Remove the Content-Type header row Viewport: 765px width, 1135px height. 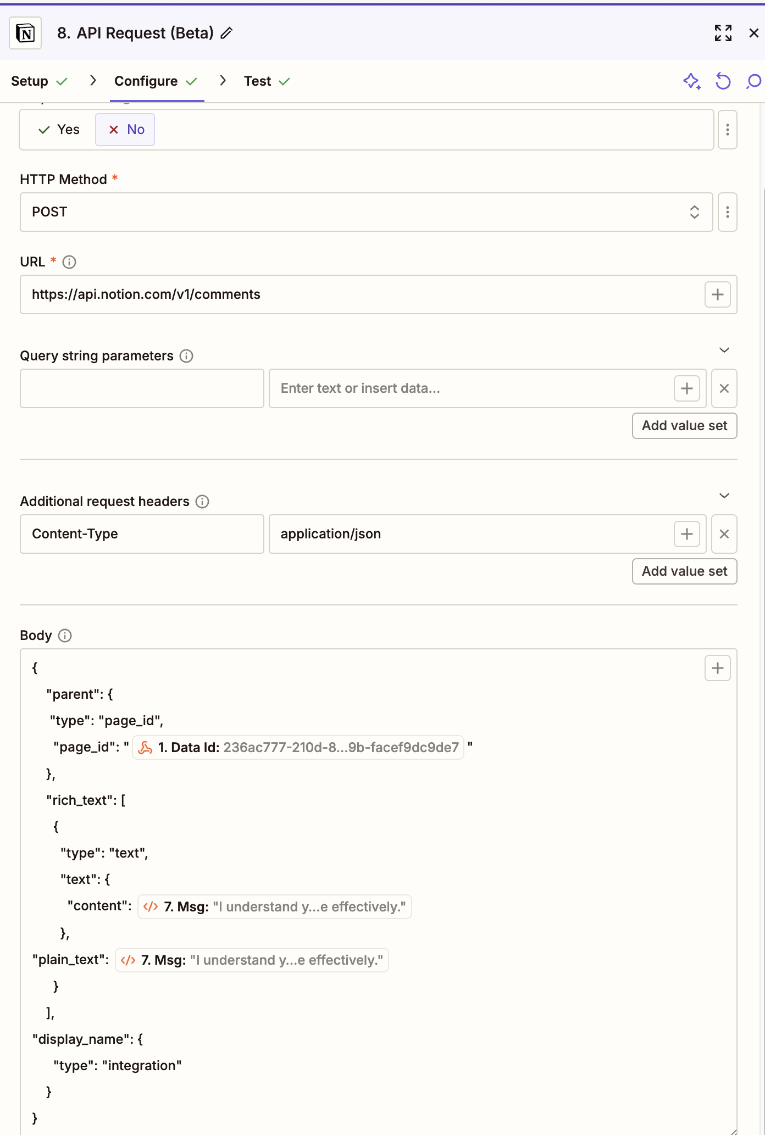pyautogui.click(x=724, y=534)
